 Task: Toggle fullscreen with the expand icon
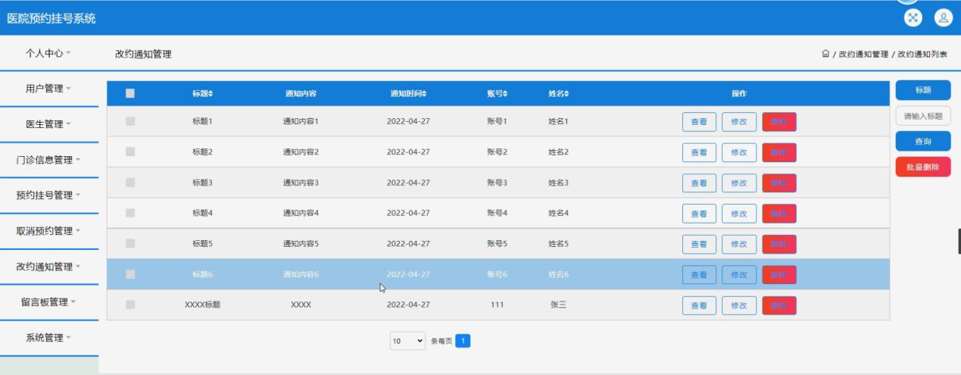coord(913,18)
